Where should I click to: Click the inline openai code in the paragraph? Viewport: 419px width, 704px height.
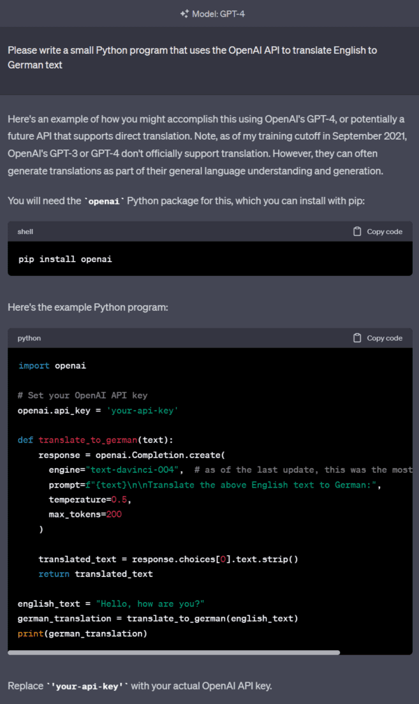pos(104,201)
